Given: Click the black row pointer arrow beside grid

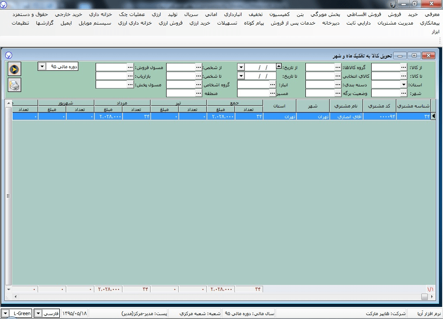Looking at the screenshot, I should (433, 116).
